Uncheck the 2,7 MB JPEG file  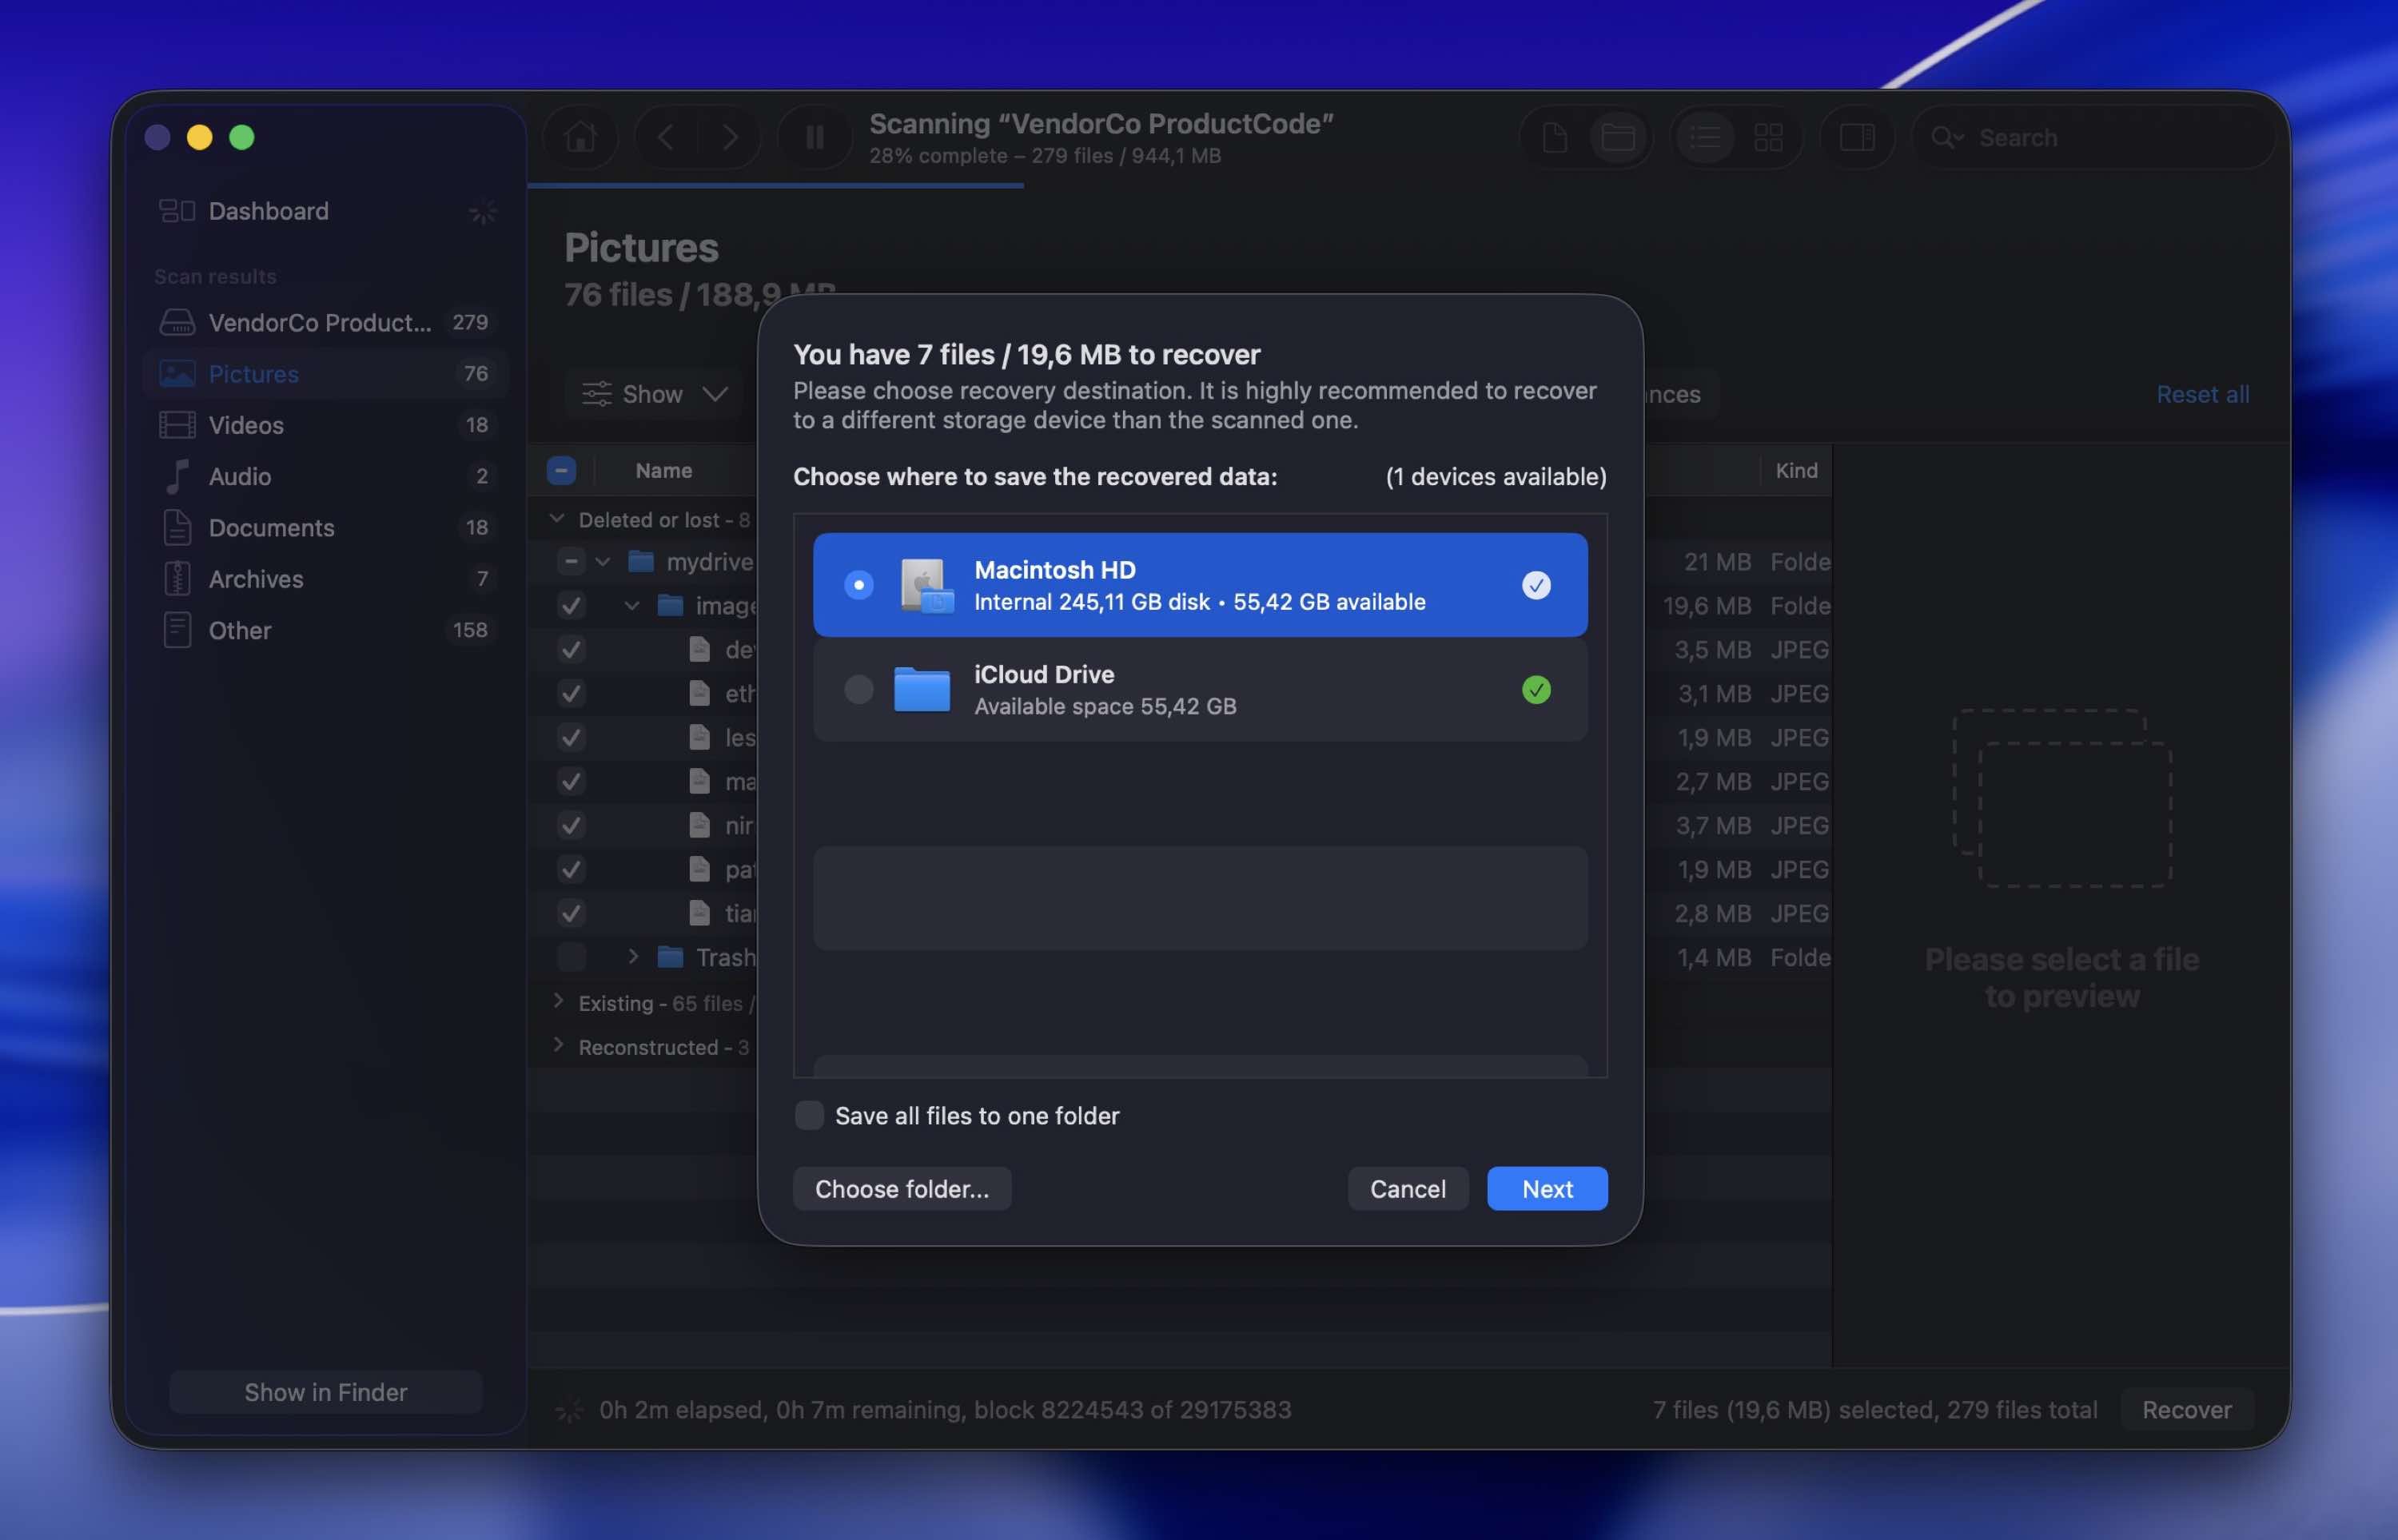[571, 782]
